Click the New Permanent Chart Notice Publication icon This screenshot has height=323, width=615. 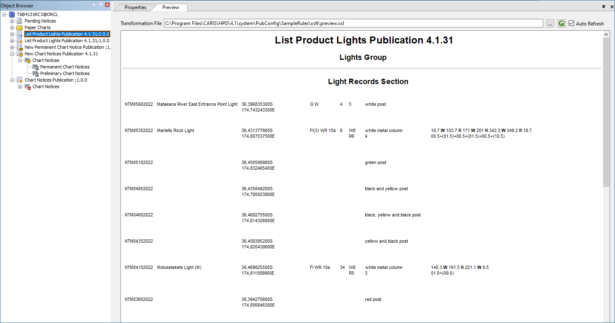(x=19, y=47)
